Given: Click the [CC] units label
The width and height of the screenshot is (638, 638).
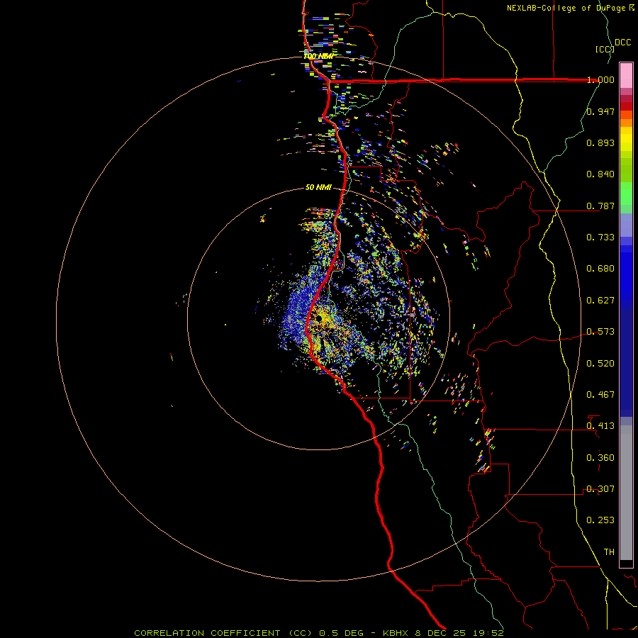Looking at the screenshot, I should [x=605, y=50].
